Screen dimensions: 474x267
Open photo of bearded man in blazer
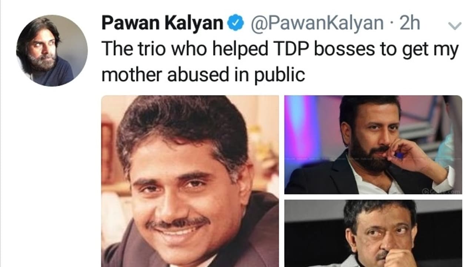pos(373,145)
